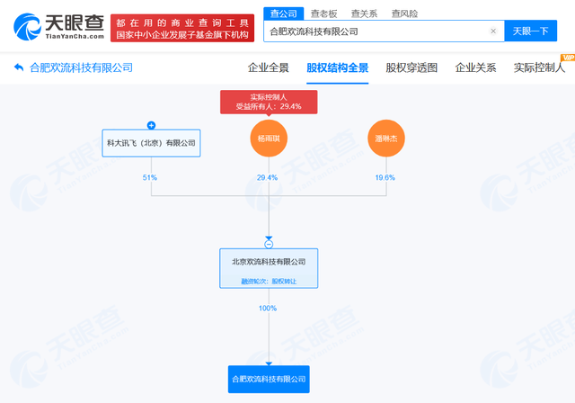Image resolution: width=575 pixels, height=403 pixels.
Task: Click the back arrow beside 合肥欢流科技有限公司
Action: 19,67
